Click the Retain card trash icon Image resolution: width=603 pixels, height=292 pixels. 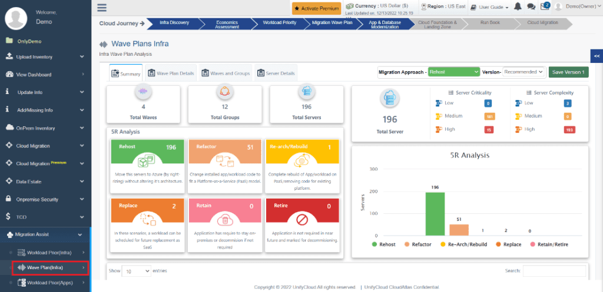point(224,220)
